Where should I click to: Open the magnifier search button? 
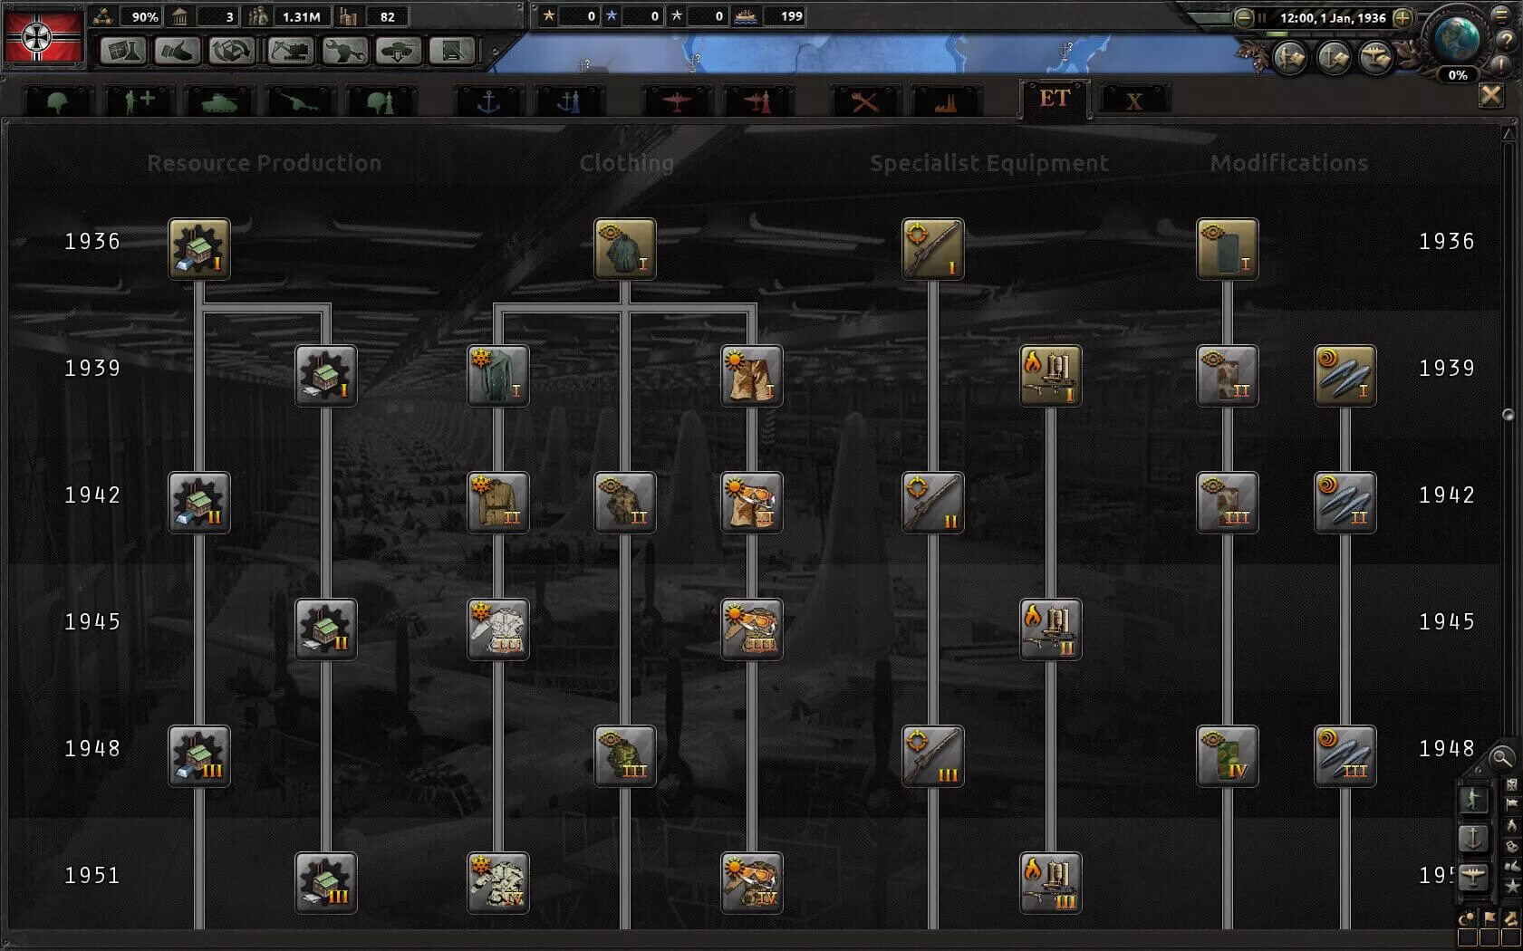[x=1500, y=757]
